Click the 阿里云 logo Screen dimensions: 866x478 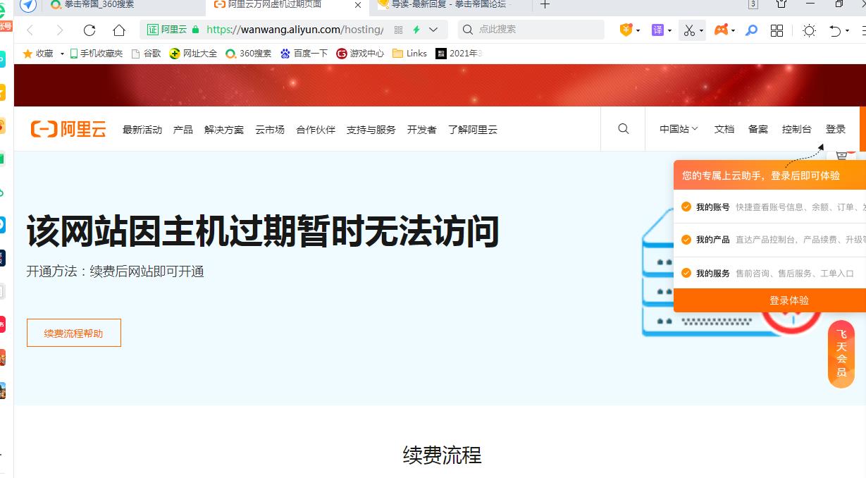point(68,129)
